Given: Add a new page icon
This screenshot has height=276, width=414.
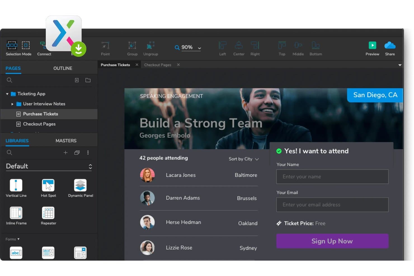Looking at the screenshot, I should click(77, 80).
